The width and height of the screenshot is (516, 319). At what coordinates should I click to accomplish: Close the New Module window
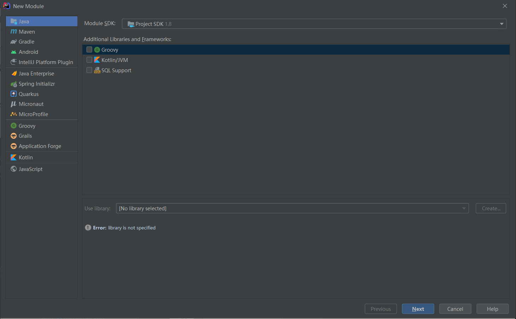(505, 6)
